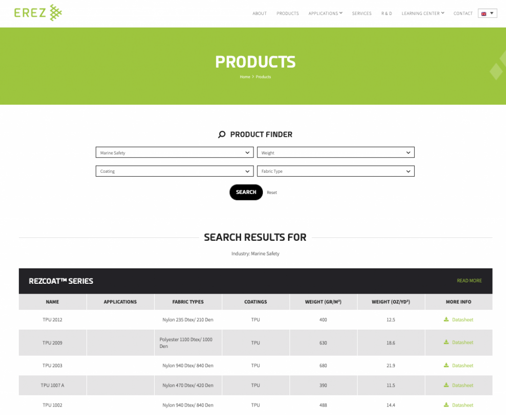Image resolution: width=506 pixels, height=415 pixels.
Task: Click the EREZ logo
Action: (38, 13)
